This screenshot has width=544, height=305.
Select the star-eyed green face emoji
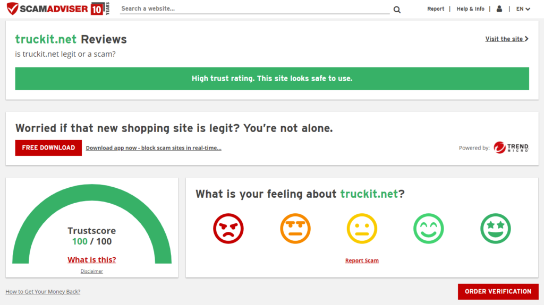(x=495, y=229)
